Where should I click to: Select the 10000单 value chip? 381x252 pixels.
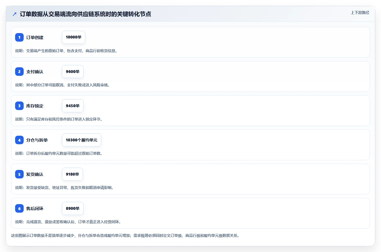pyautogui.click(x=74, y=37)
